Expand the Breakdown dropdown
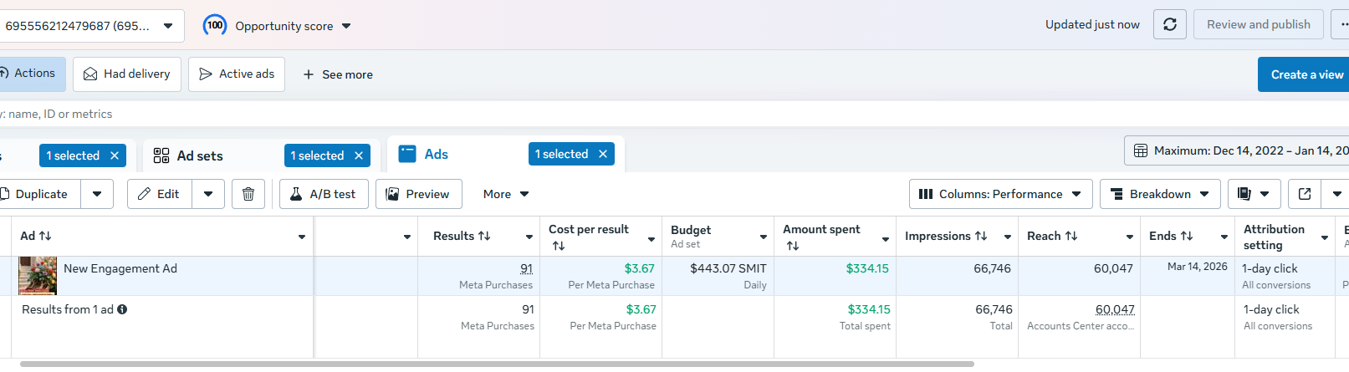 tap(1159, 194)
